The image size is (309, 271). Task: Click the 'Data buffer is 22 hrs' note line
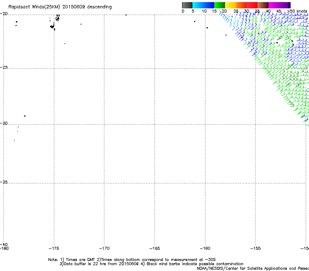tap(151, 264)
